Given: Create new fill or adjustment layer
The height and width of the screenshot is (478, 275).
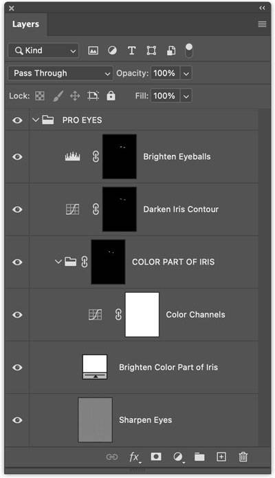Looking at the screenshot, I should tap(178, 457).
